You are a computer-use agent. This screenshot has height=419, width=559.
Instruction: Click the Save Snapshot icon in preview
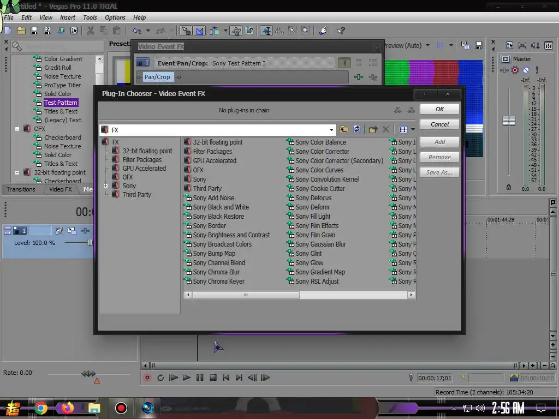pyautogui.click(x=478, y=45)
